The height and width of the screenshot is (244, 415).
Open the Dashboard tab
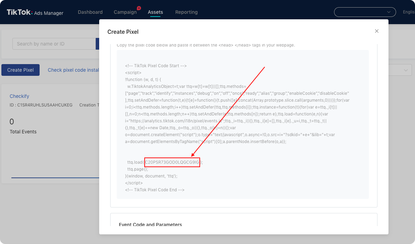coord(90,12)
